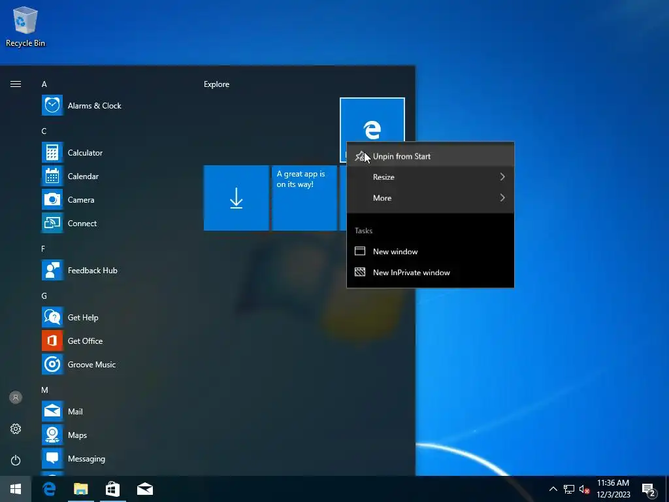
Task: Click the Get Office icon
Action: [52, 341]
